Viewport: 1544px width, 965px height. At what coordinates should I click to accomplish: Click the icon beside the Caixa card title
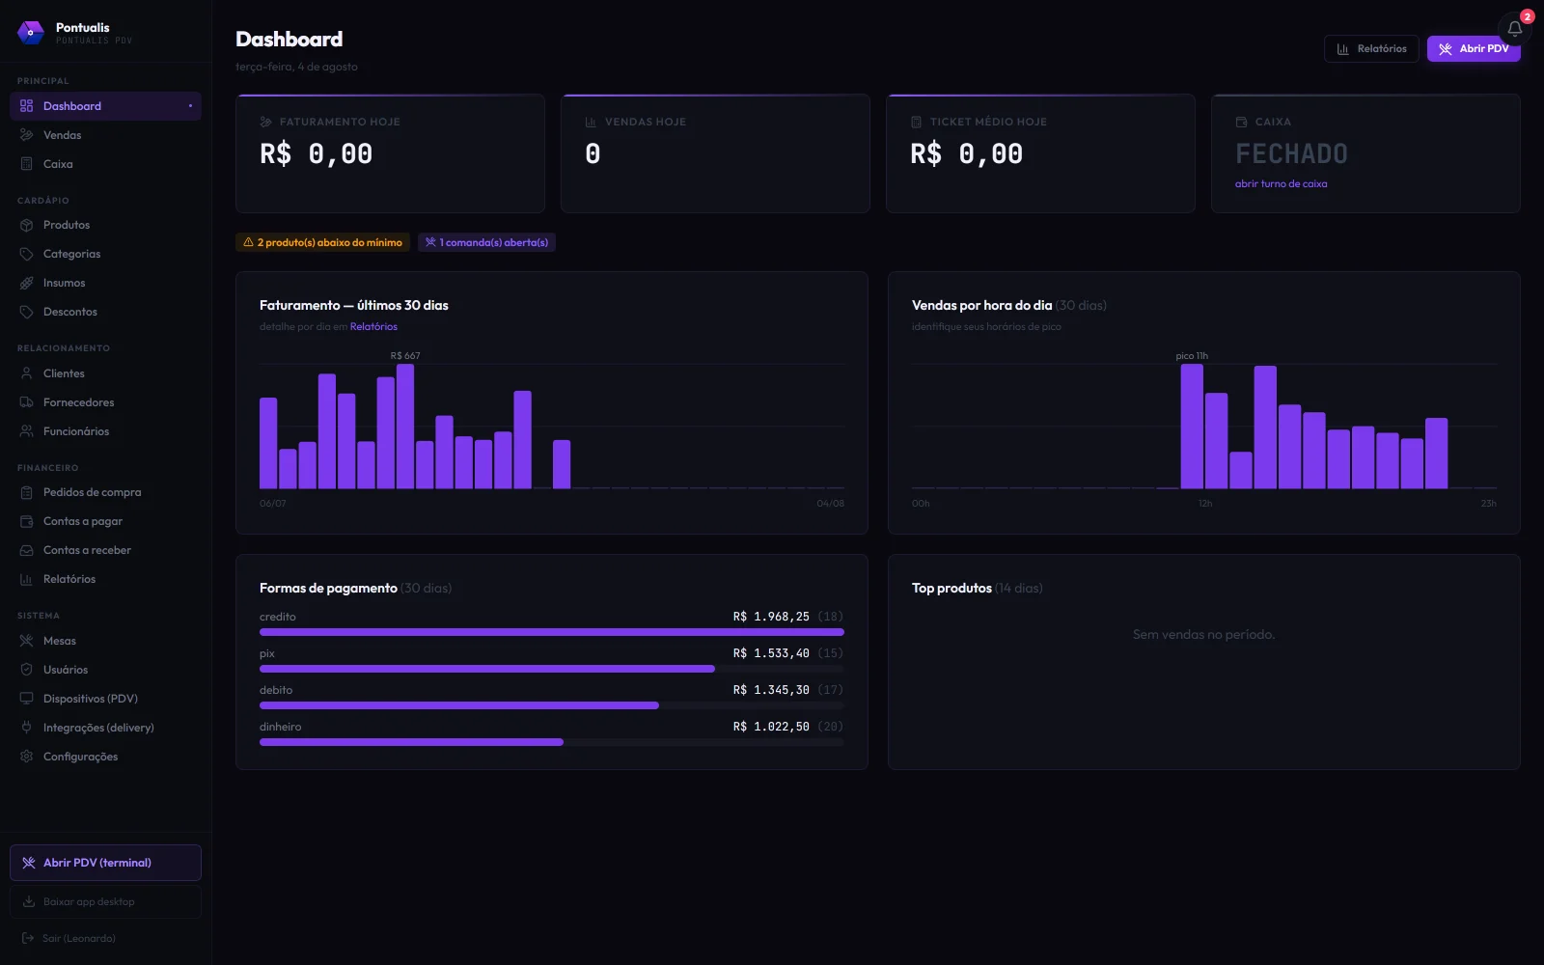(1241, 123)
